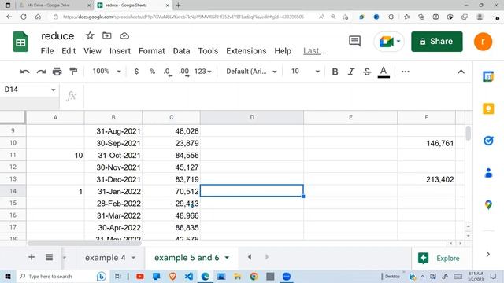Select row 14 header
504x283 pixels.
(13, 191)
